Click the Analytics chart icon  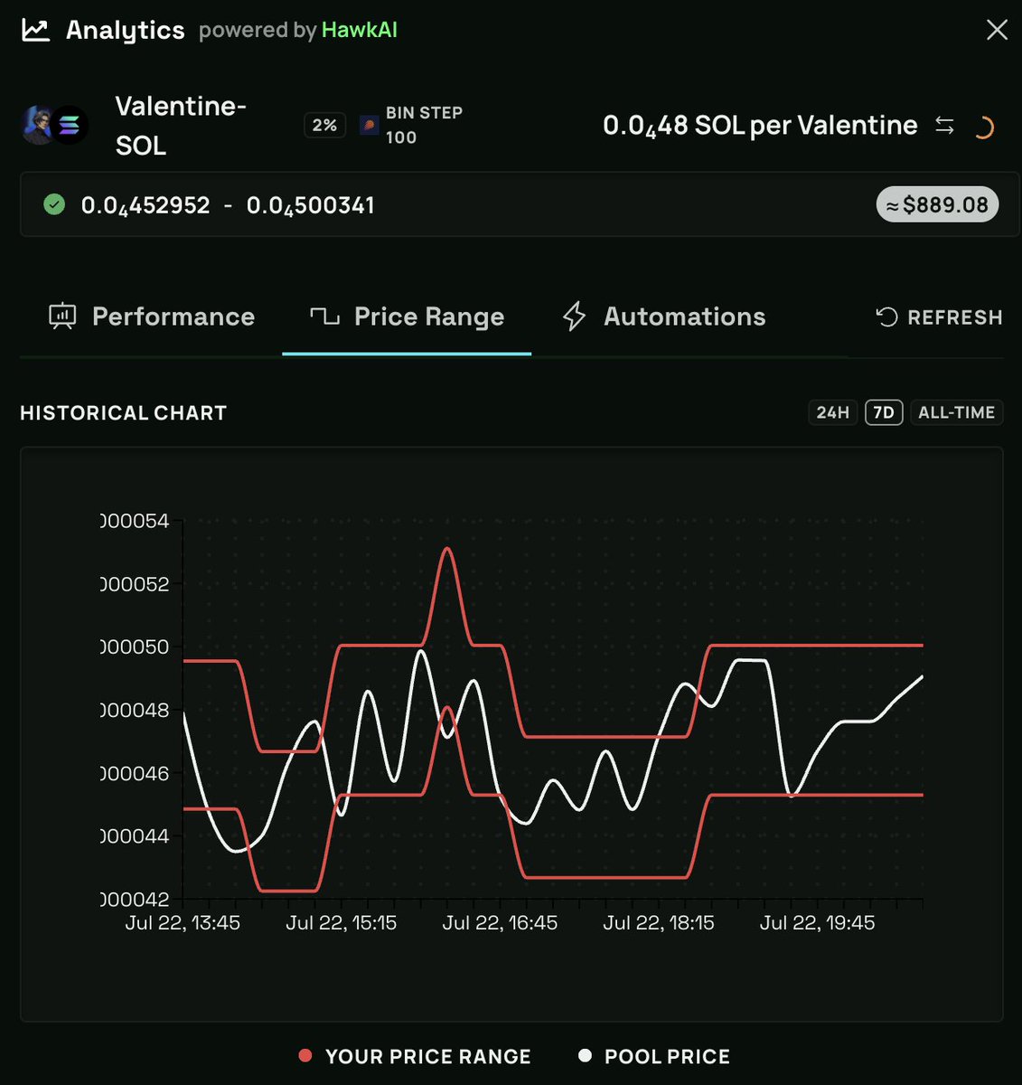36,30
